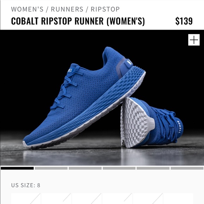Screen dimensions: 204x204
Task: Show the third product image via indicator
Action: pos(85,168)
